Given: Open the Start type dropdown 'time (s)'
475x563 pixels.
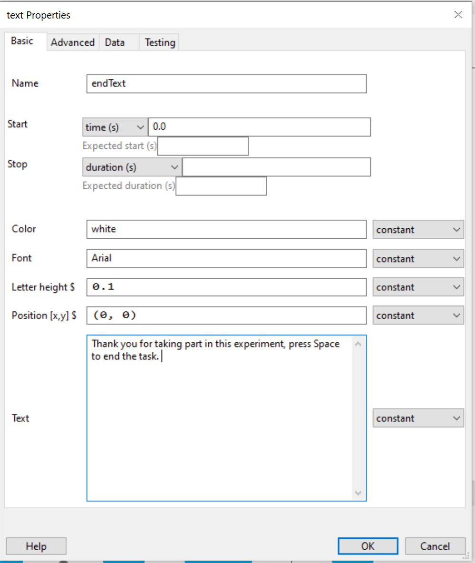Looking at the screenshot, I should [x=115, y=127].
